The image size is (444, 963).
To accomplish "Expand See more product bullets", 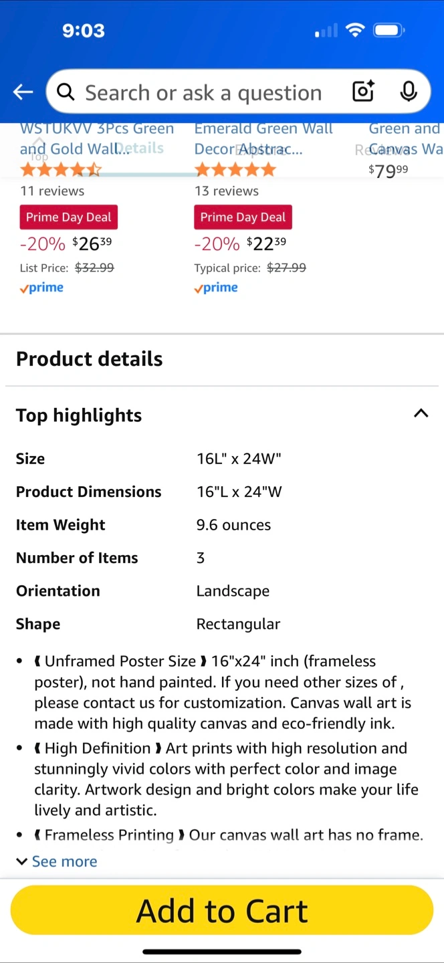I will (x=57, y=861).
